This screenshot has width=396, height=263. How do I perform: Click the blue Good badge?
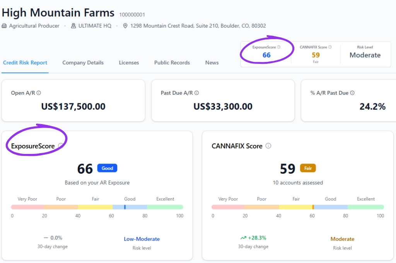107,168
